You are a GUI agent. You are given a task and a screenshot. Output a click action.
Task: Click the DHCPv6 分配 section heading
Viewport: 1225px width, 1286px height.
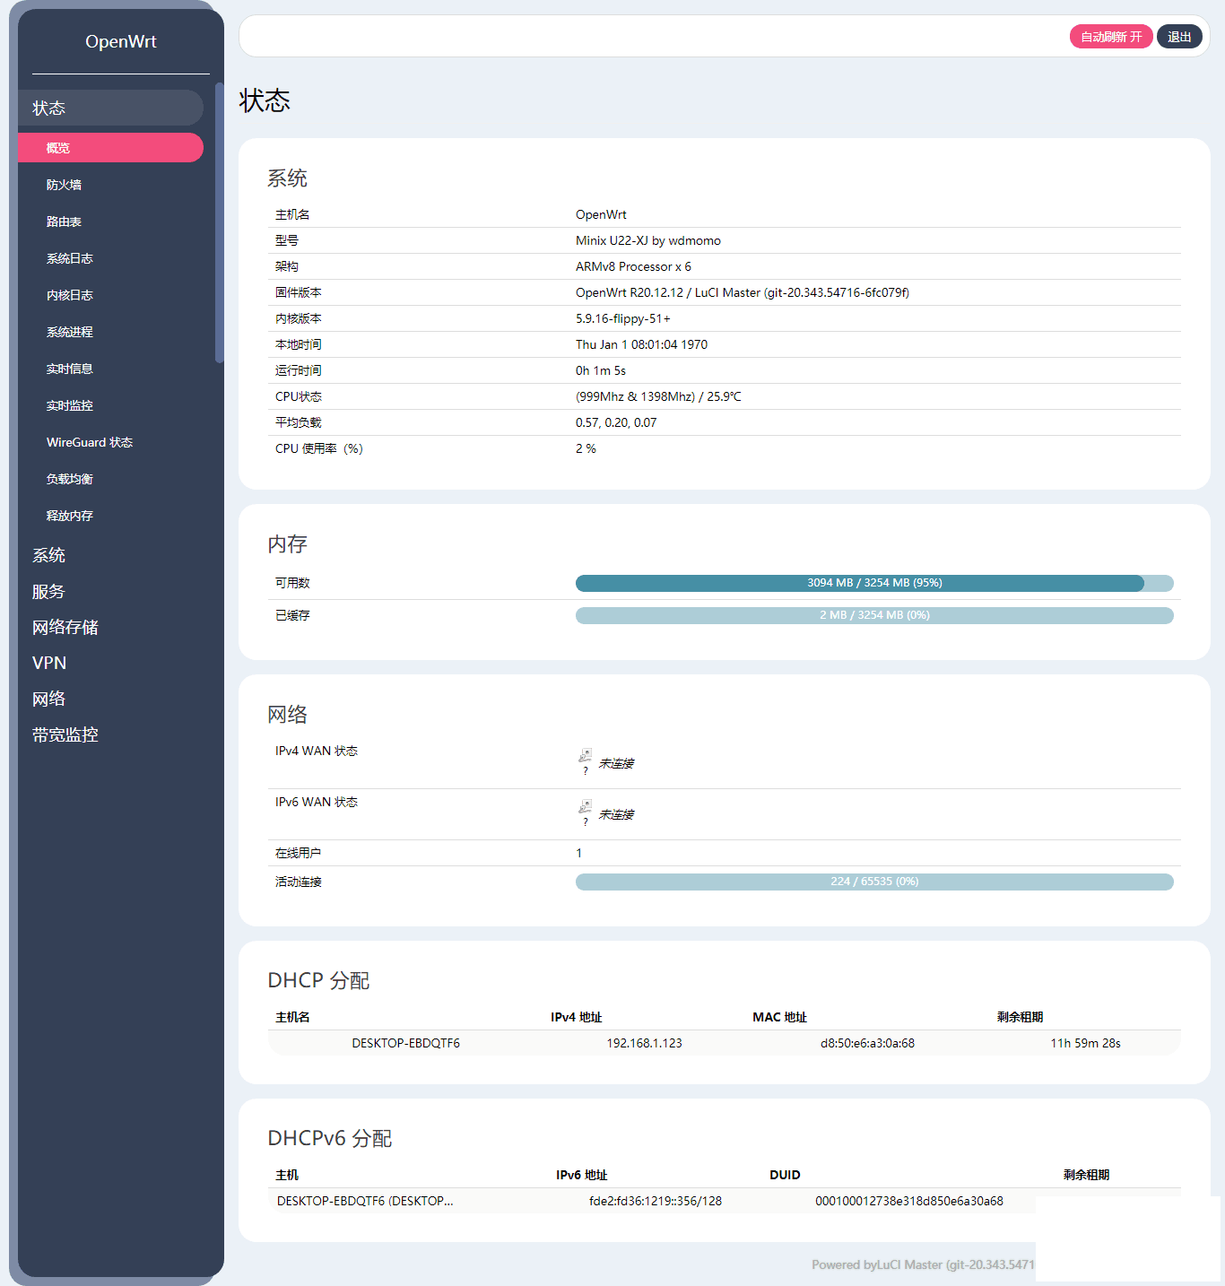(330, 1138)
